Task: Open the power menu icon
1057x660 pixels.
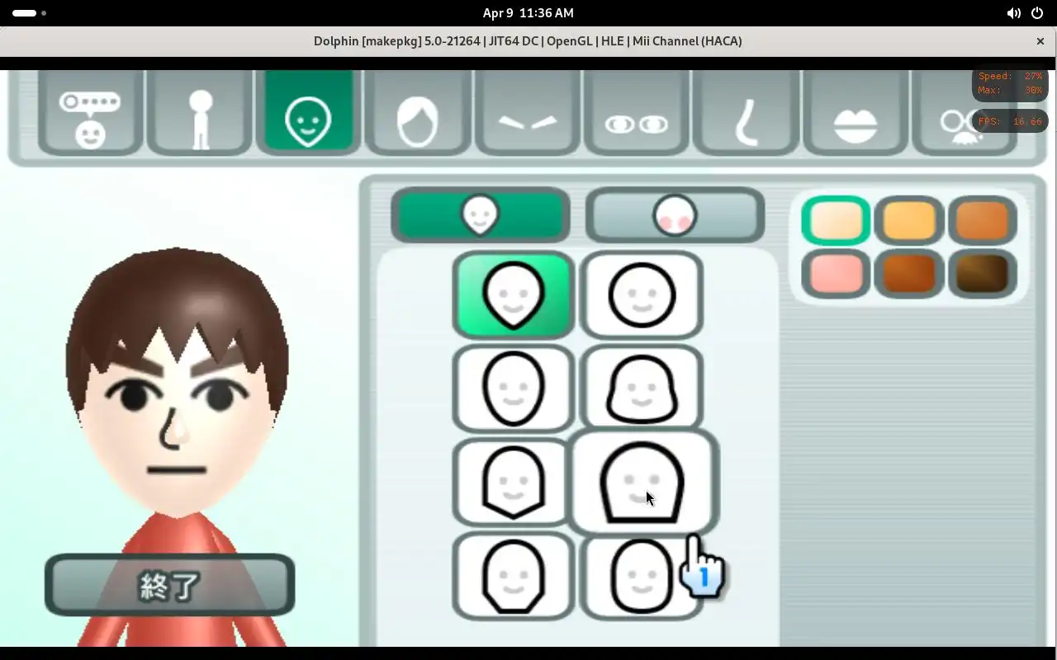Action: (x=1037, y=13)
